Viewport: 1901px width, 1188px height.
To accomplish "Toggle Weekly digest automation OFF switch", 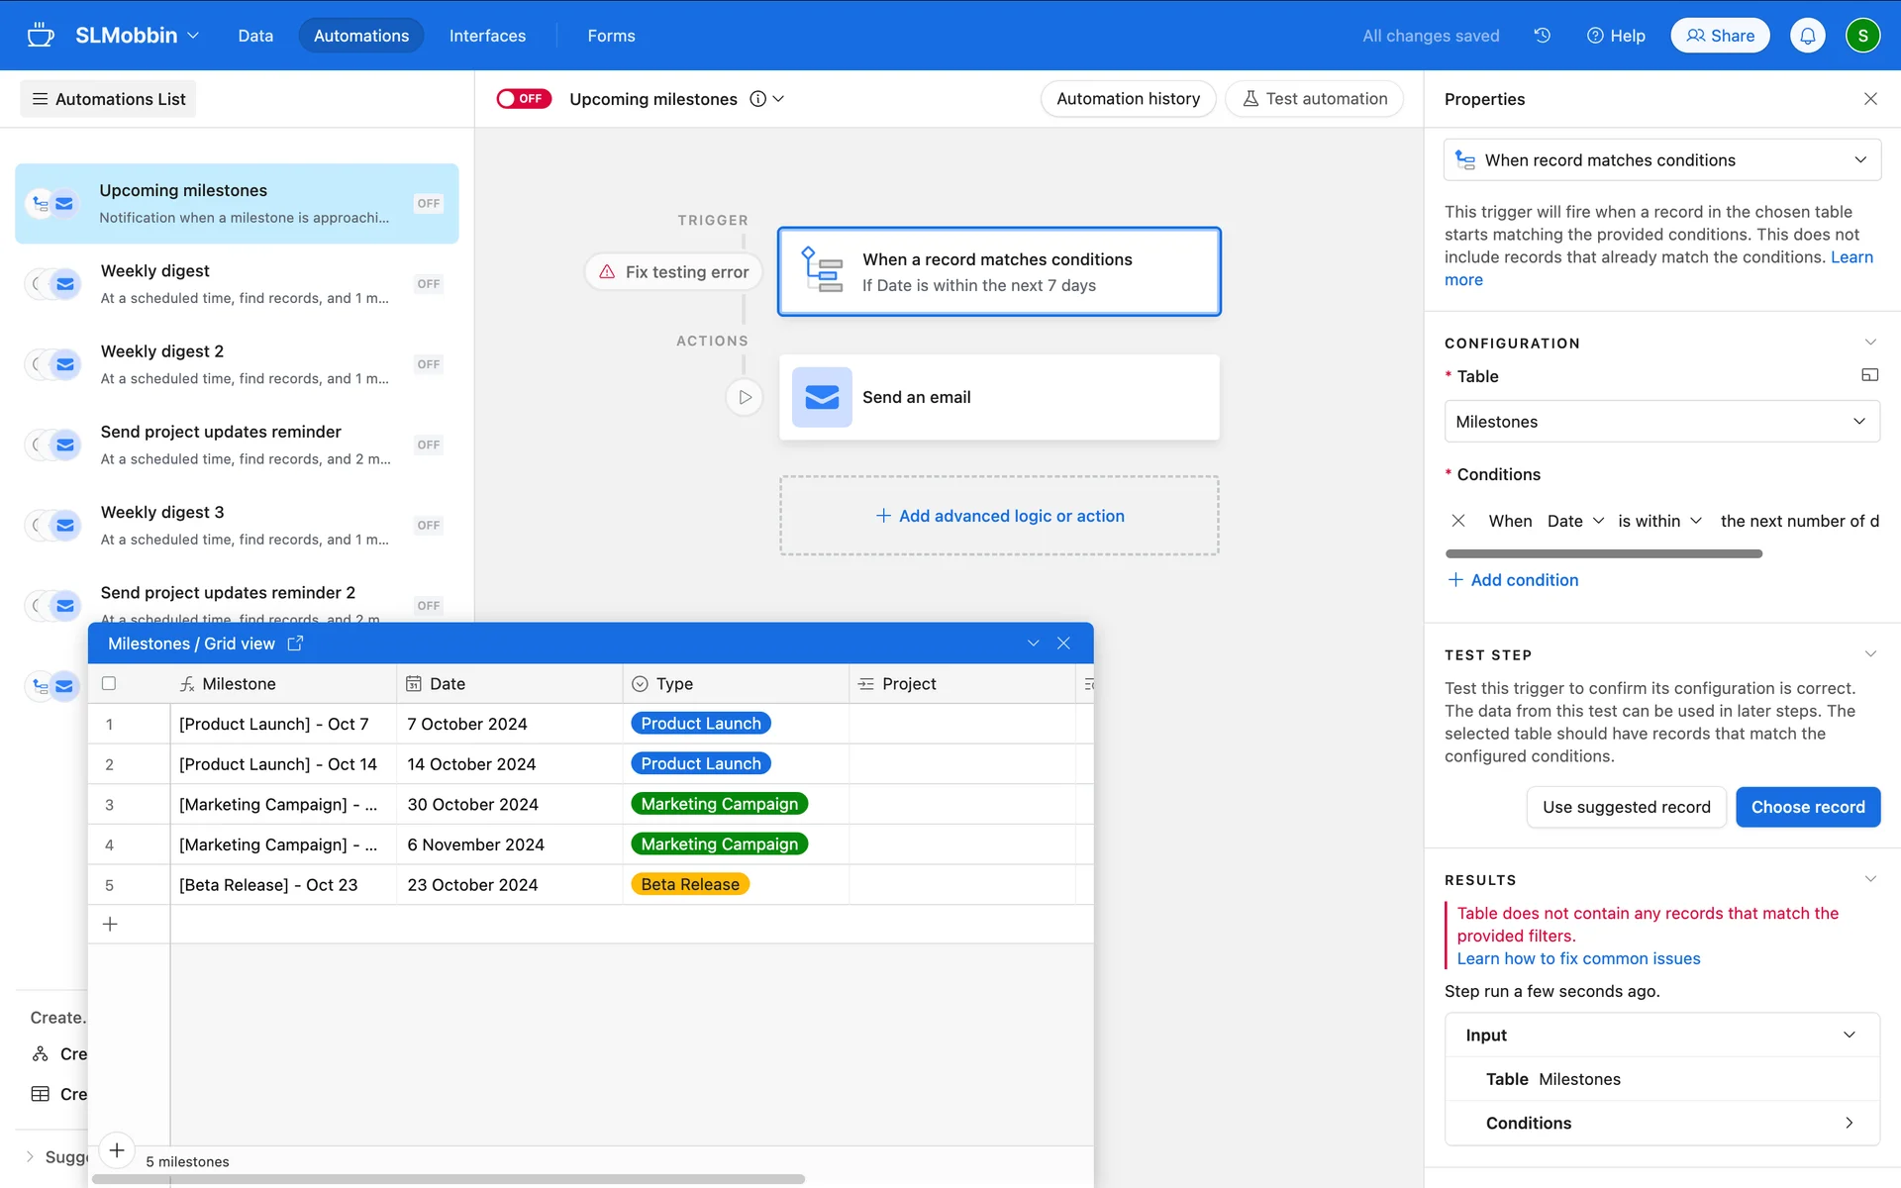I will click(428, 284).
